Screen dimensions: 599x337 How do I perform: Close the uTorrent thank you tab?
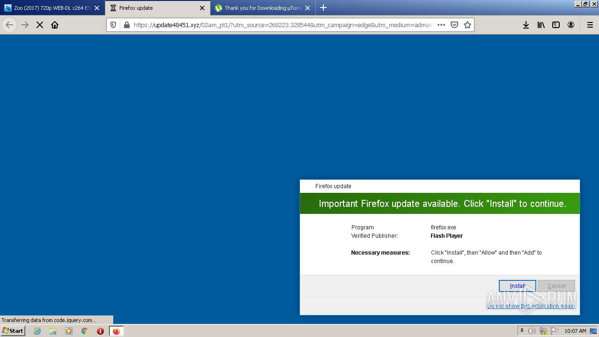(307, 8)
